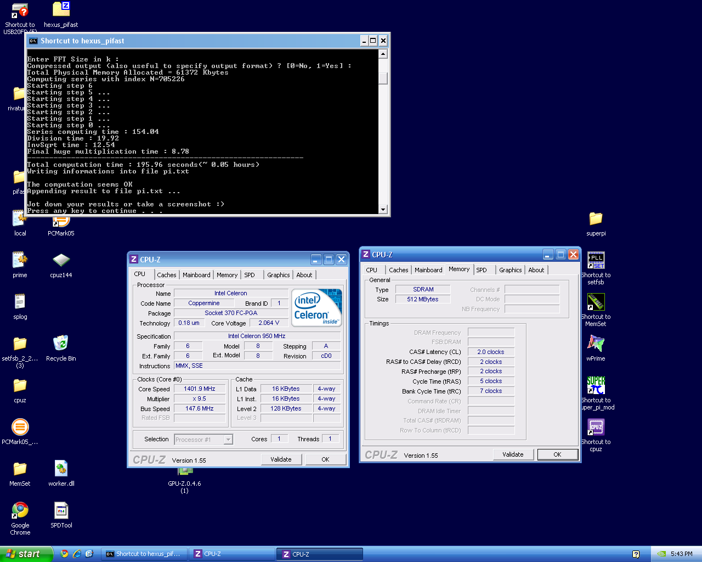Image resolution: width=702 pixels, height=562 pixels.
Task: Click the scroll down arrow in console
Action: click(x=383, y=209)
